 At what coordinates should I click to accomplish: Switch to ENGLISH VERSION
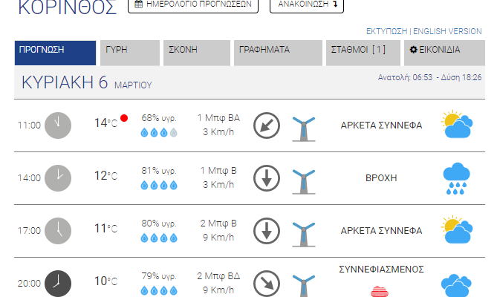[x=447, y=31]
